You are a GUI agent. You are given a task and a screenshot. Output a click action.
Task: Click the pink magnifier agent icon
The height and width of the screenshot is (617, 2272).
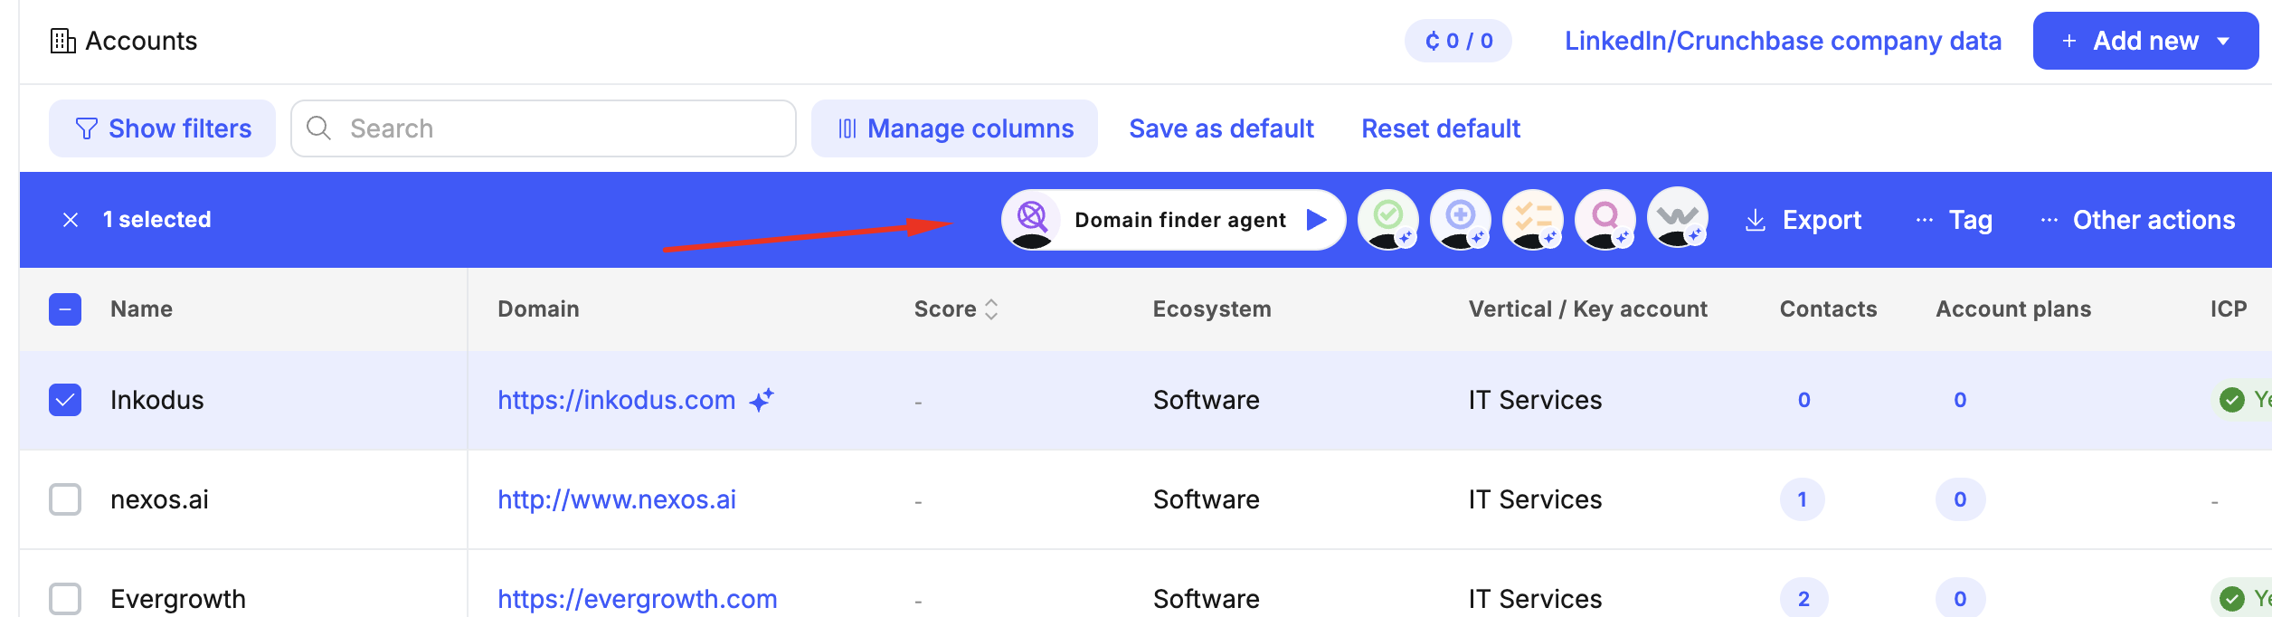(x=1605, y=219)
